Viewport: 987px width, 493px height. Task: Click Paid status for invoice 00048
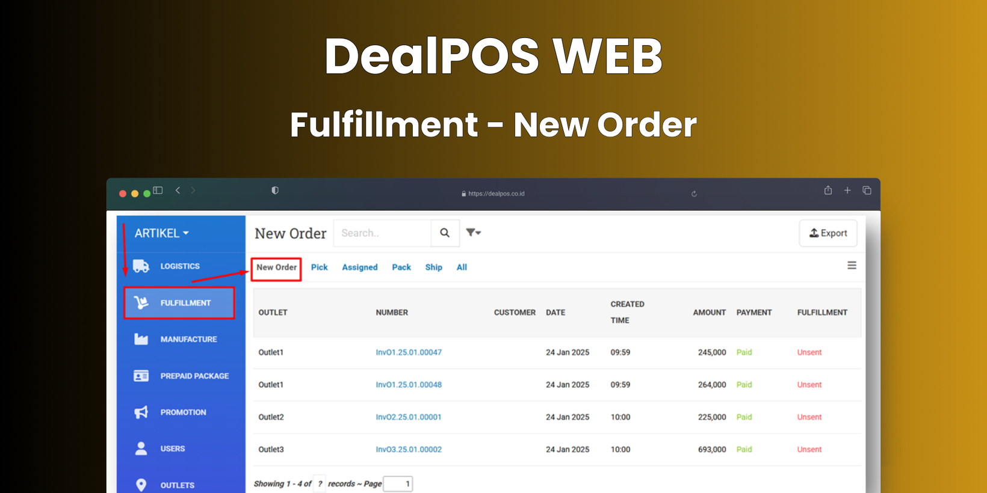(744, 385)
